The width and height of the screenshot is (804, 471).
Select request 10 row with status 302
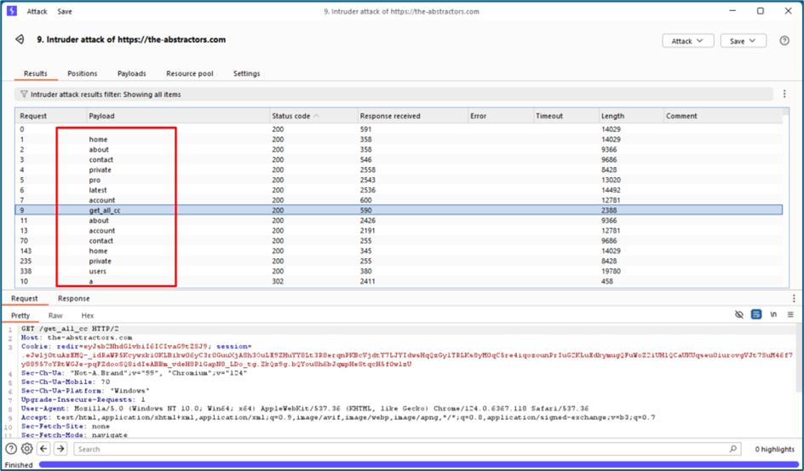399,281
